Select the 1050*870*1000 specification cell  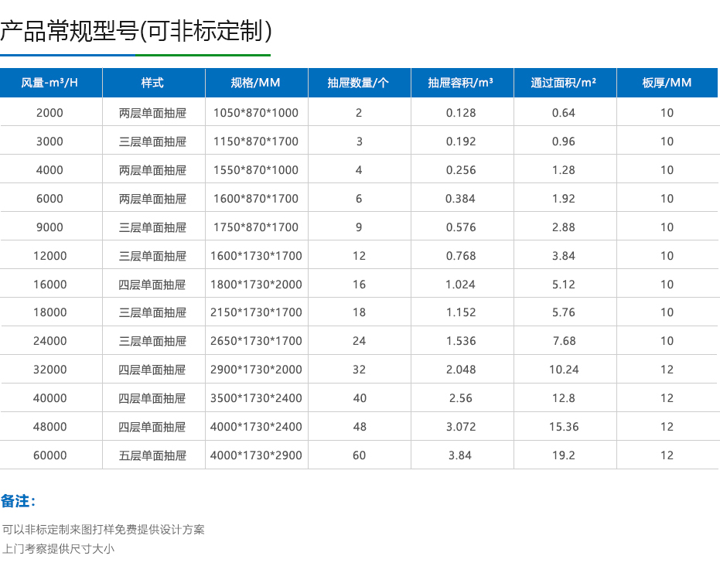tap(256, 112)
